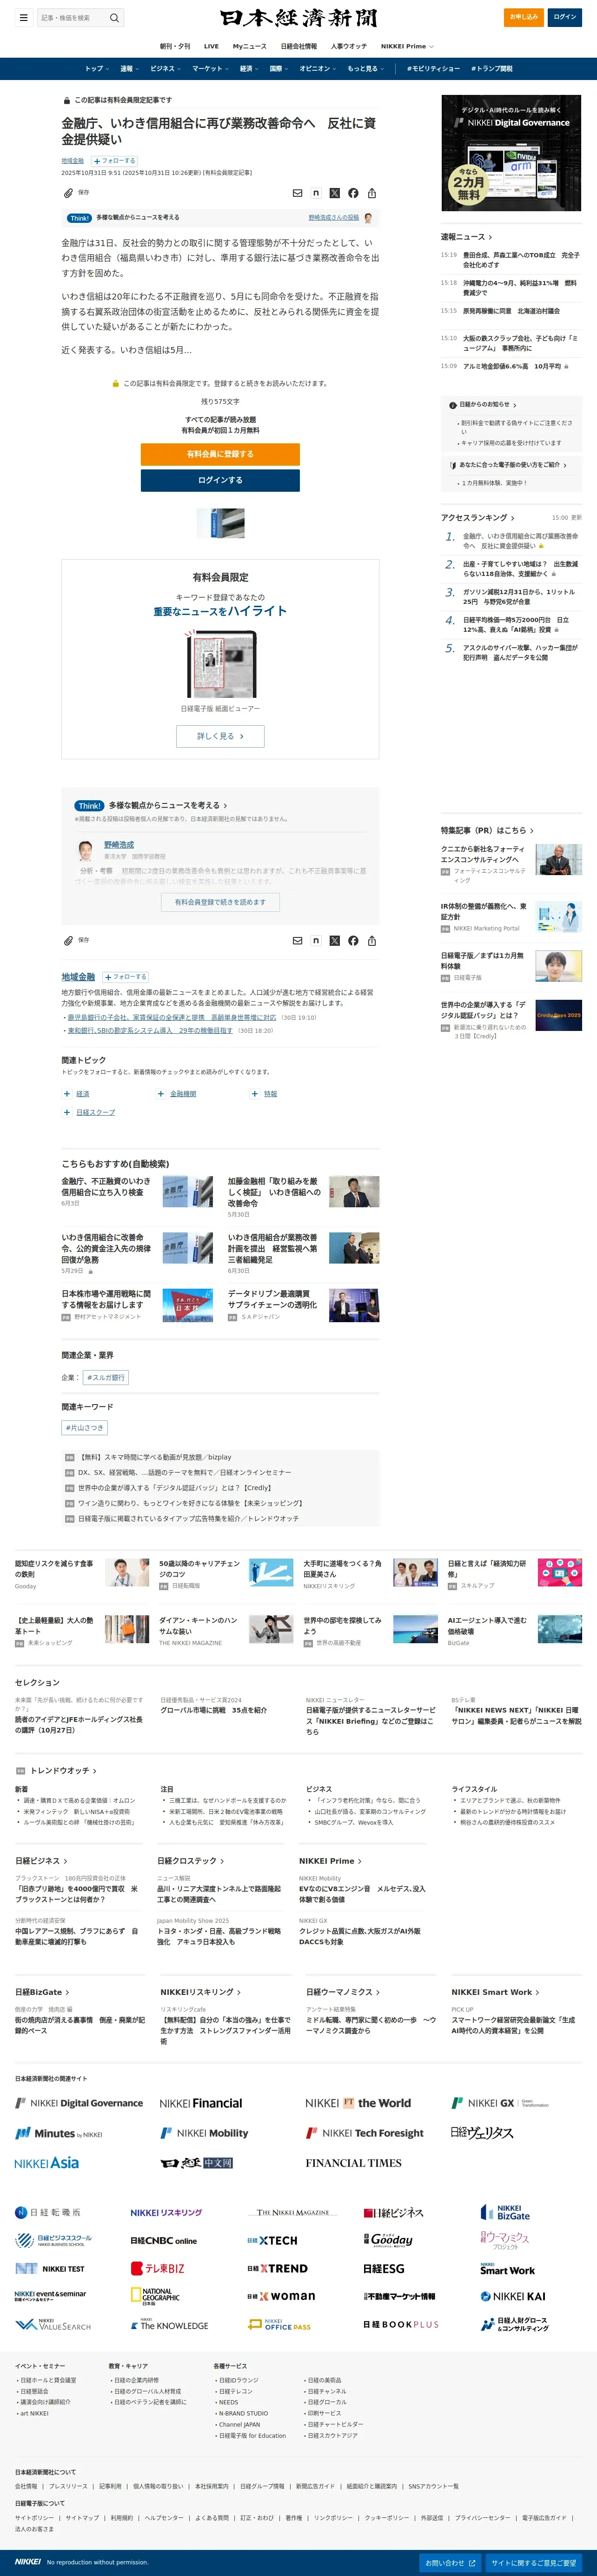The image size is (597, 2576).
Task: Open NIKKEI Asia logo link
Action: [x=47, y=2162]
